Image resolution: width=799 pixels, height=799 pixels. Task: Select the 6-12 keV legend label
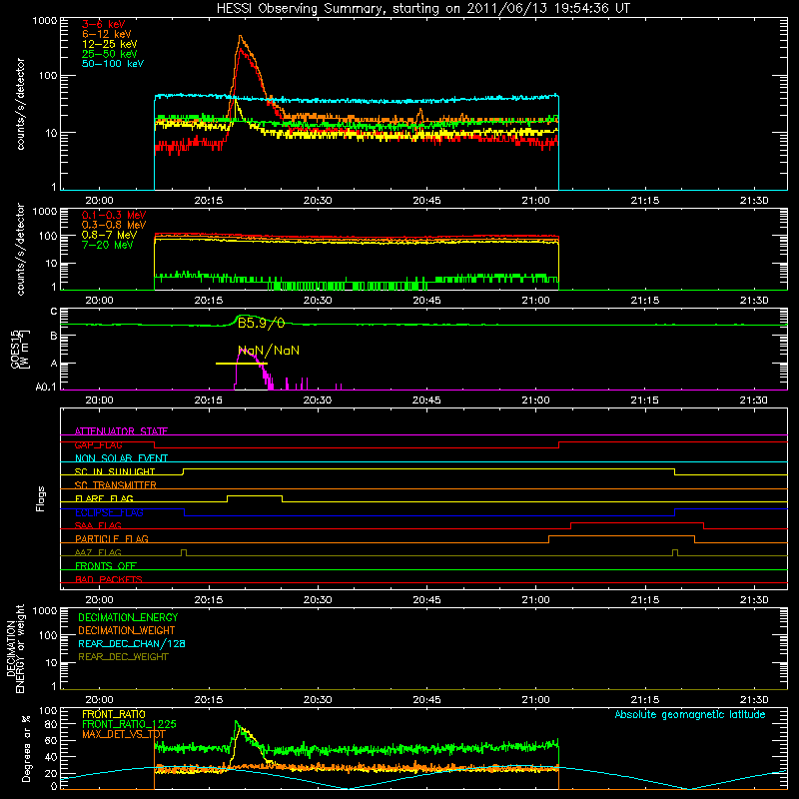pyautogui.click(x=107, y=34)
